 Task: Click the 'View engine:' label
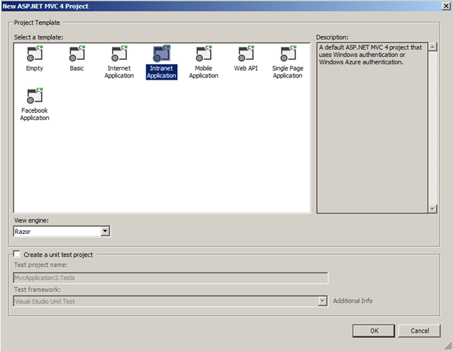[x=31, y=220]
